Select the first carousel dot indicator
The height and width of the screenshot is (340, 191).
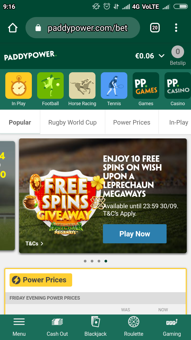coord(85,261)
